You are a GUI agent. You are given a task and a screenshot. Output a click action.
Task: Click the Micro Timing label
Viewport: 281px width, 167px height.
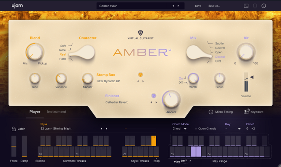pos(224,112)
